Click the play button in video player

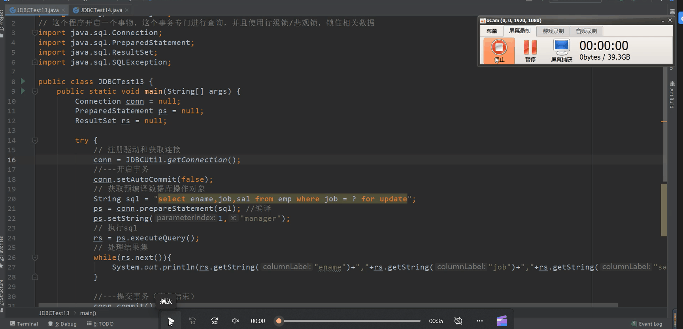(x=171, y=321)
